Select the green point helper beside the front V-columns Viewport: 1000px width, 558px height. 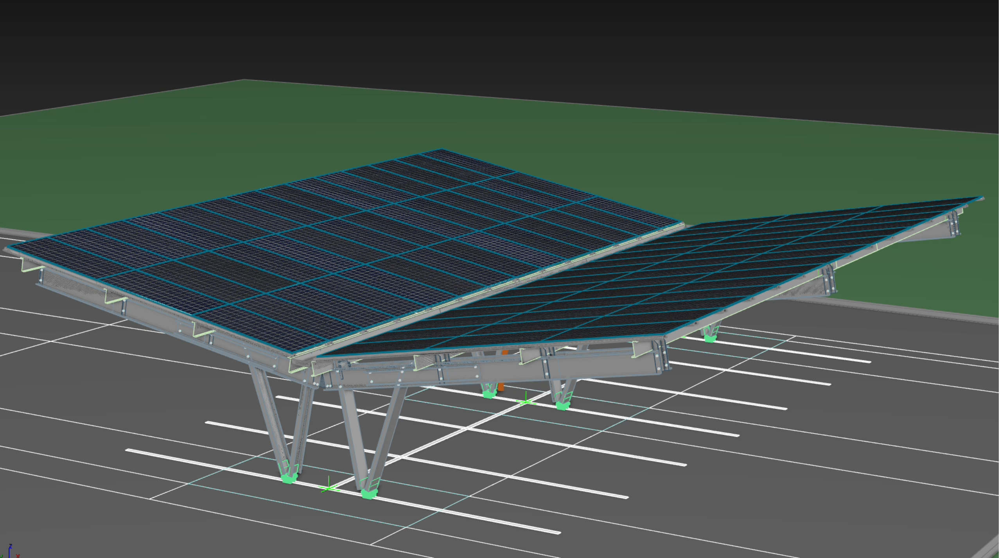coord(329,488)
